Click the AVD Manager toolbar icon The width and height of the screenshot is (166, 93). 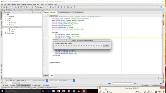click(x=61, y=7)
